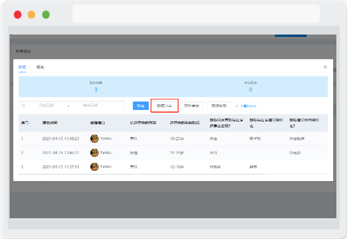
Task: Click the 提交时间 column header
Action: point(50,123)
